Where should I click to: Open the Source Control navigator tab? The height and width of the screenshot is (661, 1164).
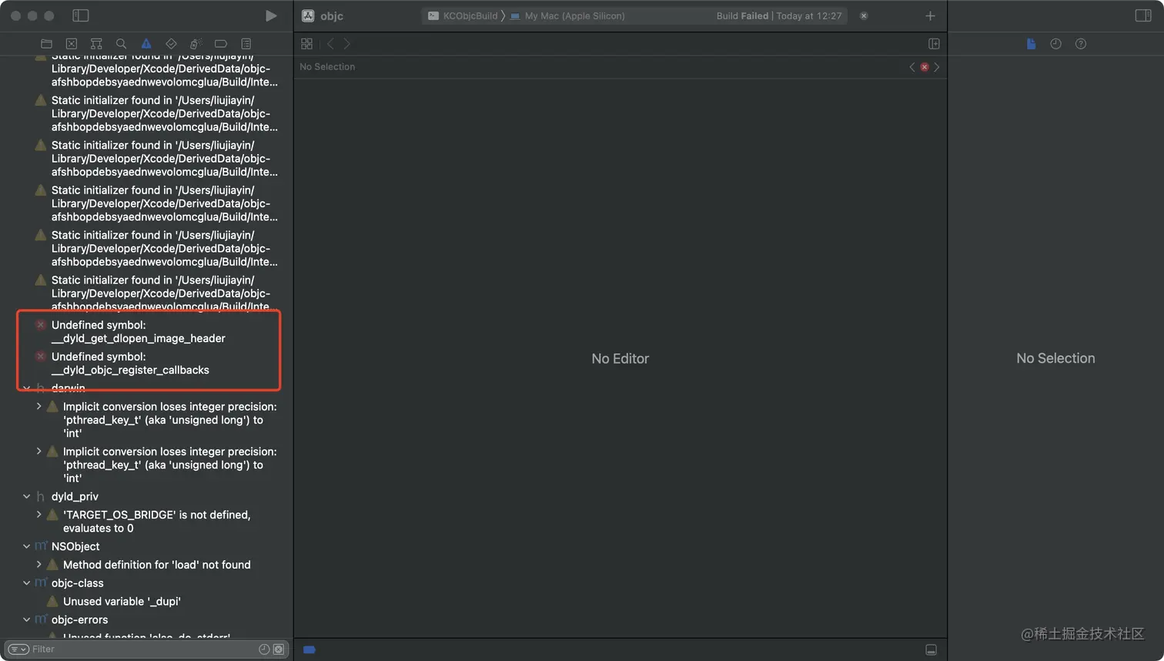pyautogui.click(x=72, y=44)
